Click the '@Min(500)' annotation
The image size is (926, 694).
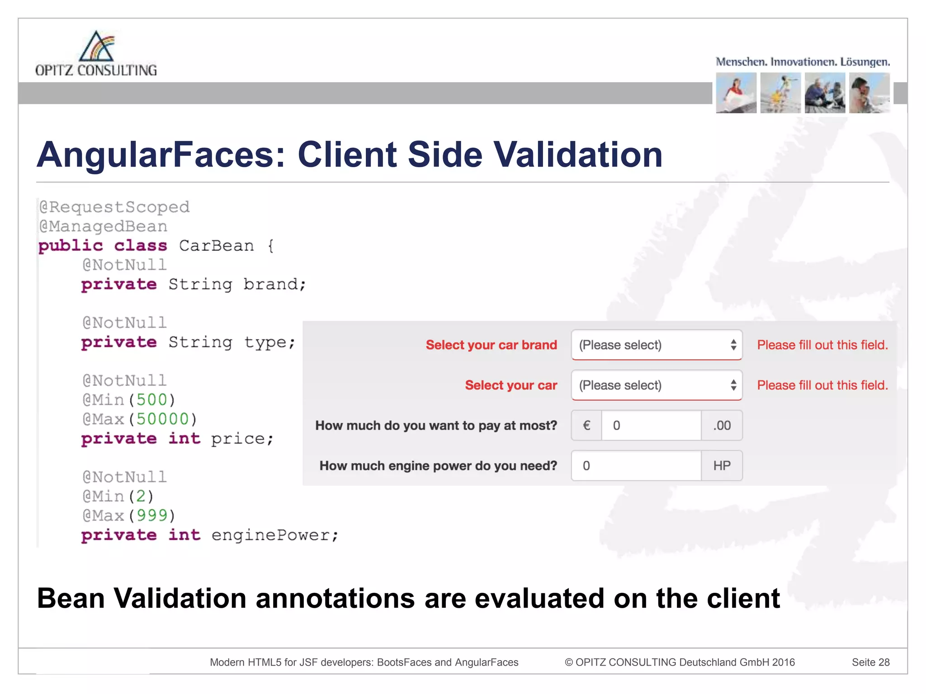pos(129,399)
